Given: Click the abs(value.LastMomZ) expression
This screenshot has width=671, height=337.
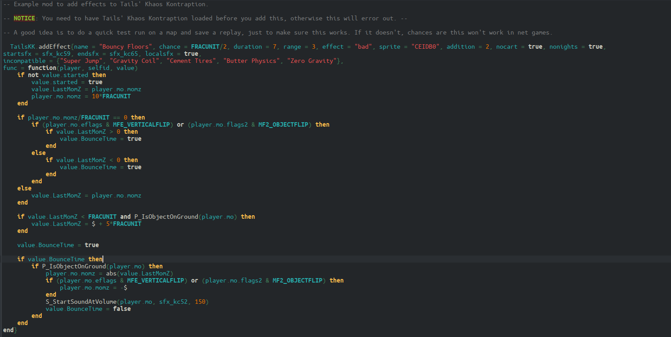Looking at the screenshot, I should pos(139,273).
